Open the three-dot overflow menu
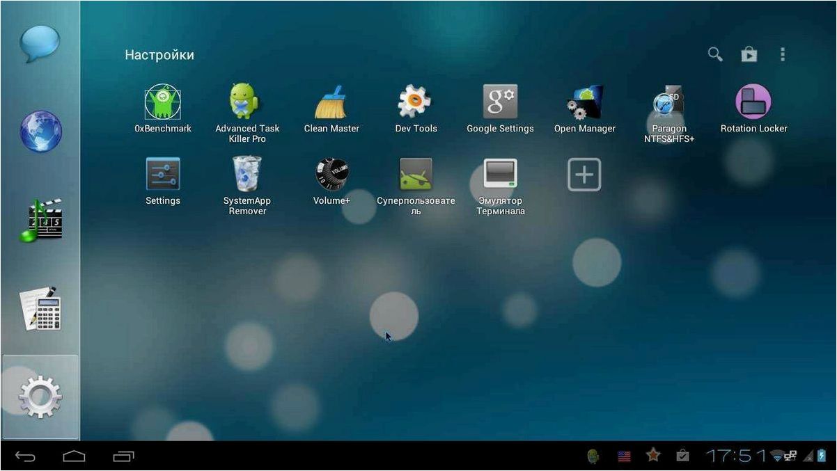 tap(783, 54)
